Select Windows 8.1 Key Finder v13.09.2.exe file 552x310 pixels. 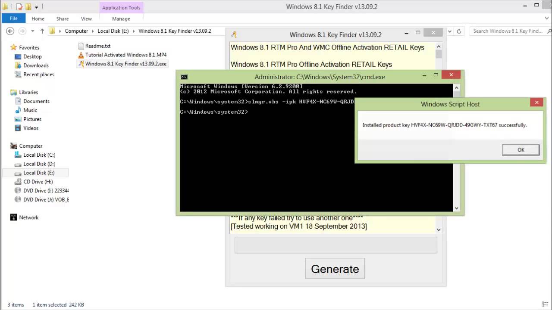122,64
